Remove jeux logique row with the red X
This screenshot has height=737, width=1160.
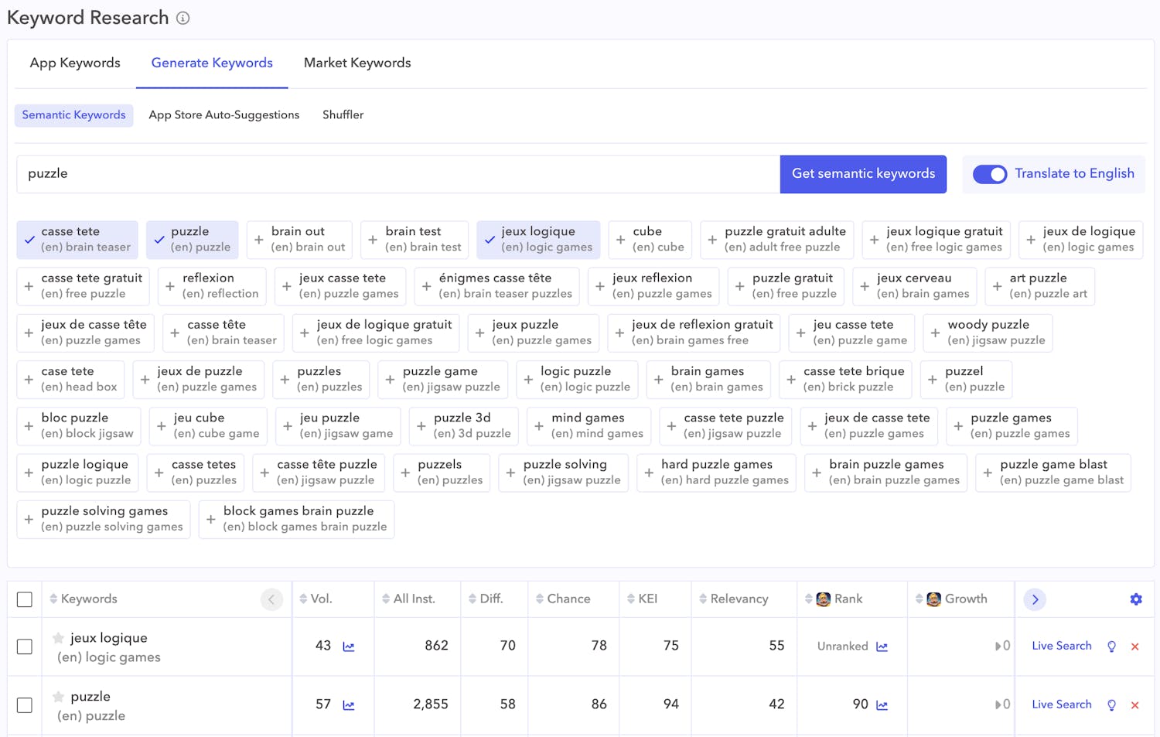[1134, 646]
